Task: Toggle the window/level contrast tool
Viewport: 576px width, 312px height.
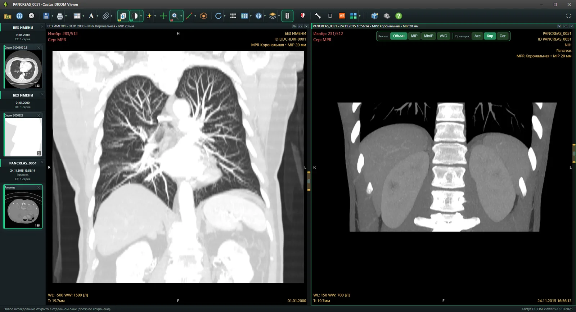Action: point(135,16)
